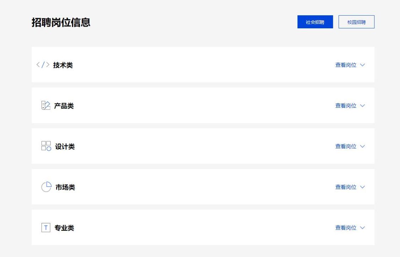
Task: Switch to the 社会招聘 tab
Action: [315, 22]
